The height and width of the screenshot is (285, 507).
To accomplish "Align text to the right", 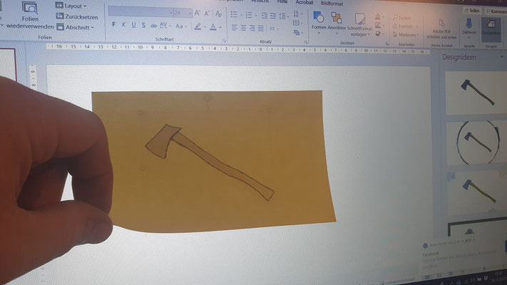I will (252, 28).
